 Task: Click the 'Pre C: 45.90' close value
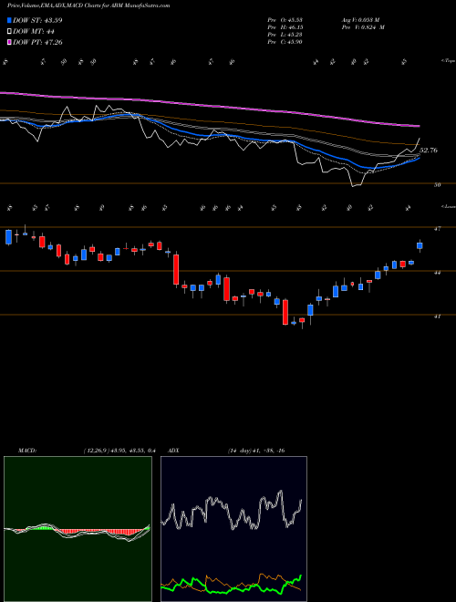285,42
